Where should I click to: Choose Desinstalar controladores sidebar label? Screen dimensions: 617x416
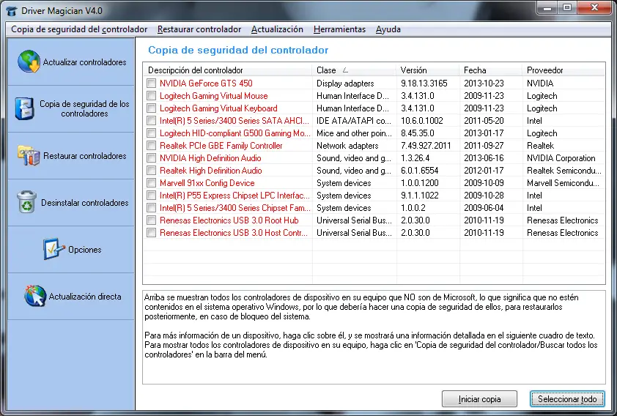point(84,202)
